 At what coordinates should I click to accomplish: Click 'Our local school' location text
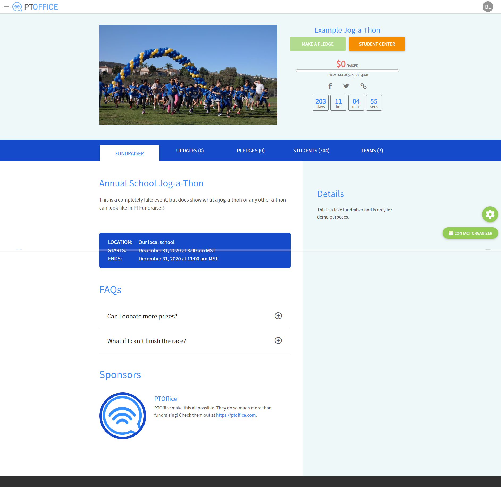[x=156, y=242]
